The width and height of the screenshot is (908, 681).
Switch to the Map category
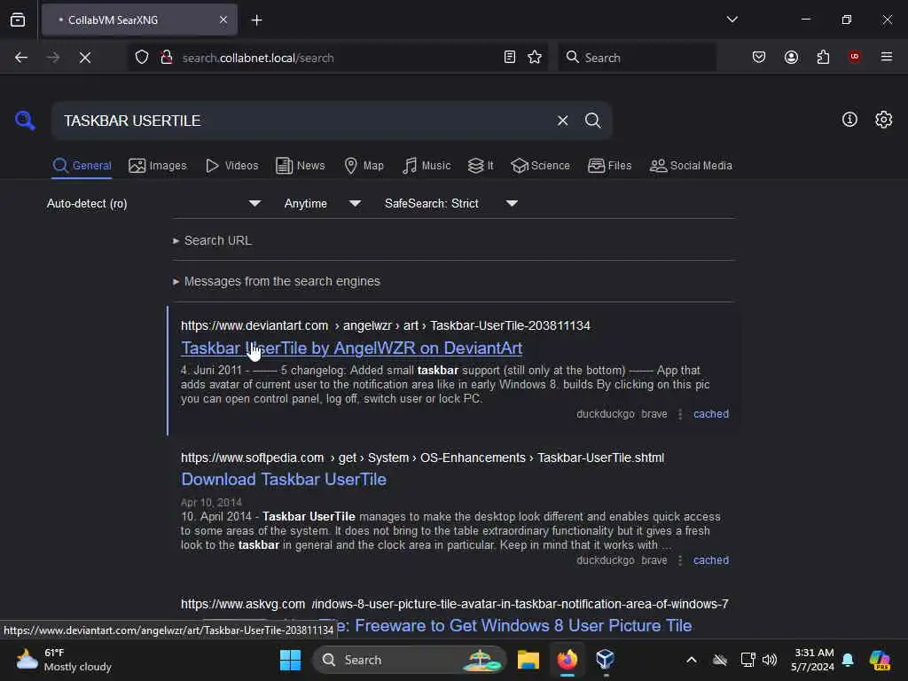tap(364, 166)
